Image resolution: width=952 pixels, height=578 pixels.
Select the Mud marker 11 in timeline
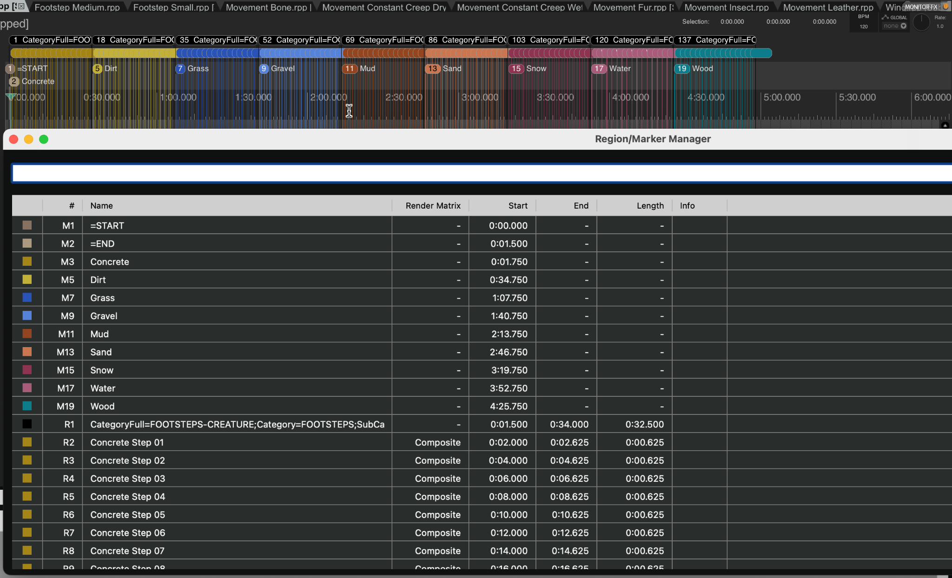(349, 68)
